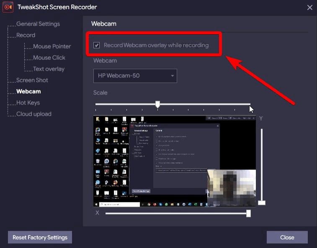Open Mouse Pointer settings
The height and width of the screenshot is (248, 317).
pyautogui.click(x=52, y=46)
